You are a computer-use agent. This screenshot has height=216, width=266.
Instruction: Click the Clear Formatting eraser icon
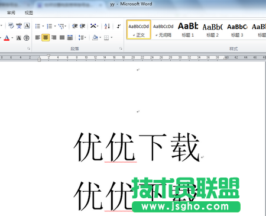click(x=11, y=25)
